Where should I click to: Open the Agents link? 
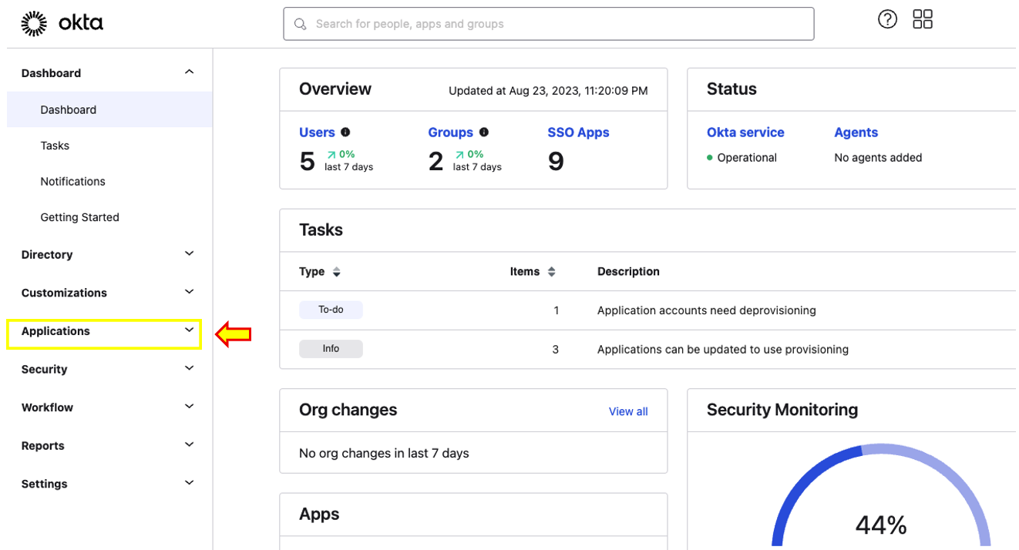pyautogui.click(x=856, y=132)
